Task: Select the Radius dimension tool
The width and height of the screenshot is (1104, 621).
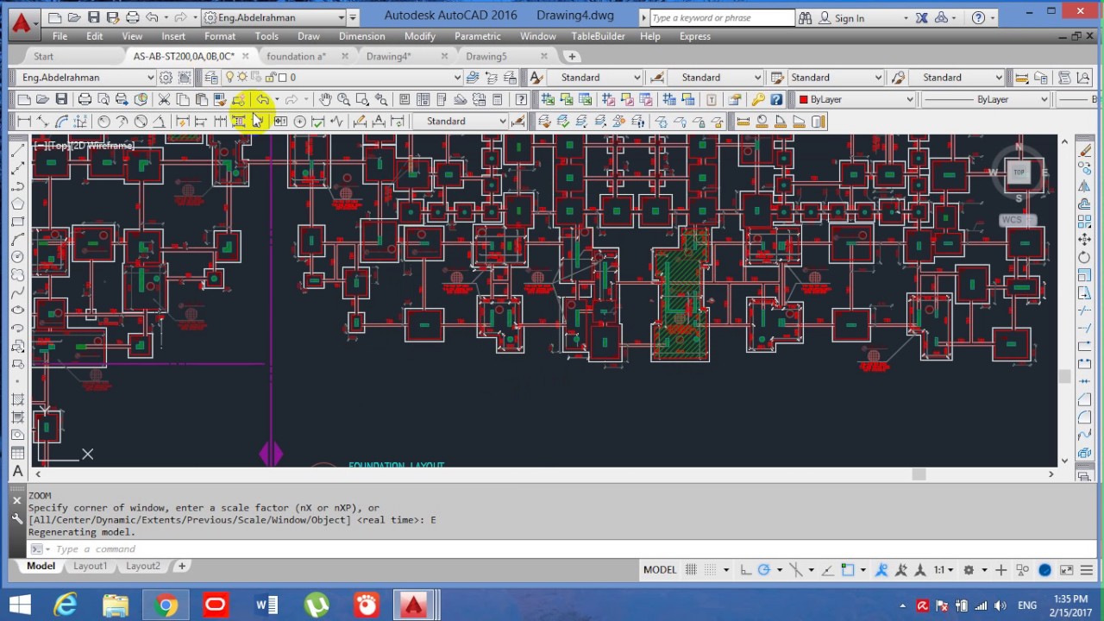Action: pyautogui.click(x=103, y=122)
